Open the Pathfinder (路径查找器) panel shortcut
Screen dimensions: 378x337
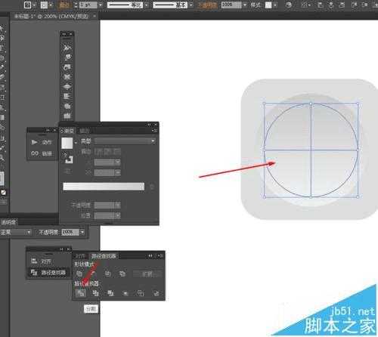click(48, 273)
